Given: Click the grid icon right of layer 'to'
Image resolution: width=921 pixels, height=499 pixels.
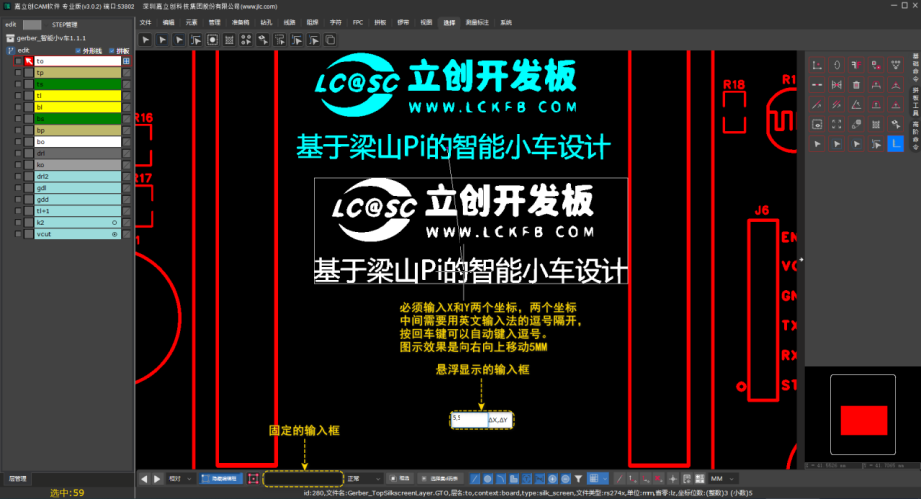Looking at the screenshot, I should point(126,61).
